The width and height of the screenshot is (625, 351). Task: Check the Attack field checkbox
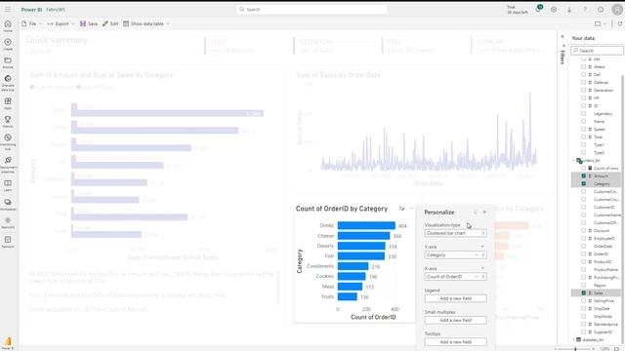coord(584,67)
